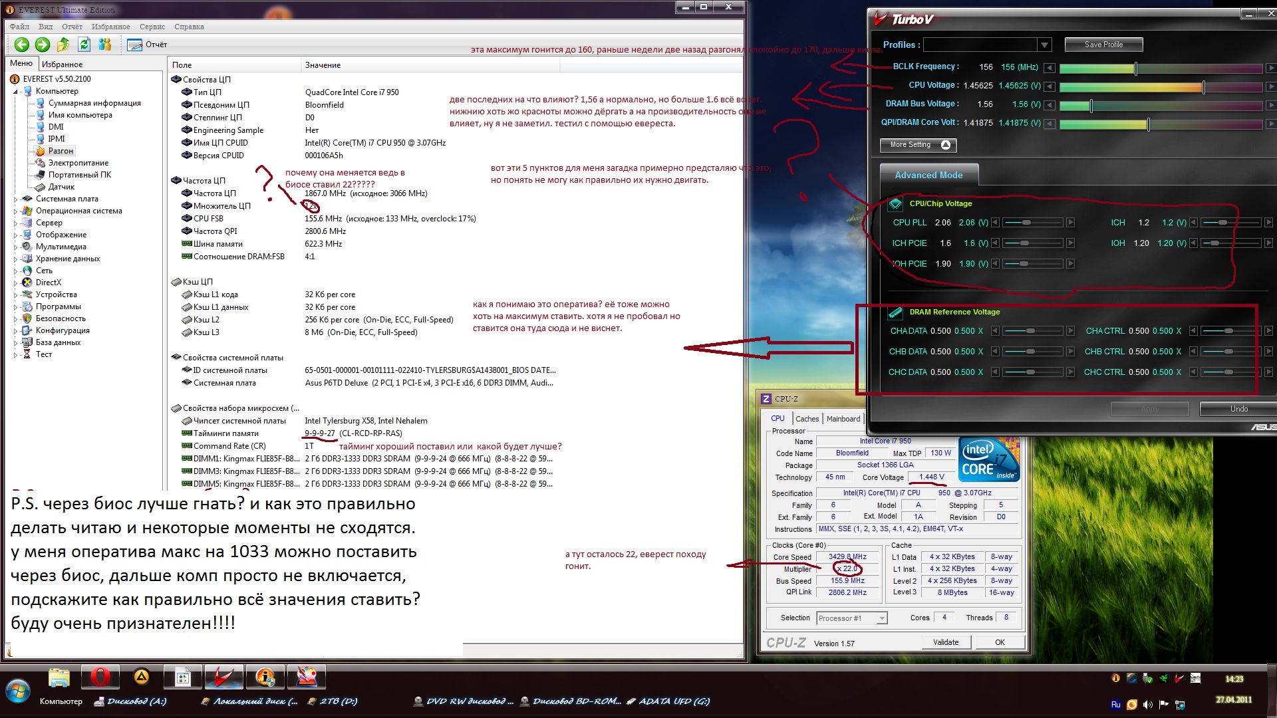Click the users/community icon in EVEREST toolbar
Screen dimensions: 1277x718
click(104, 45)
